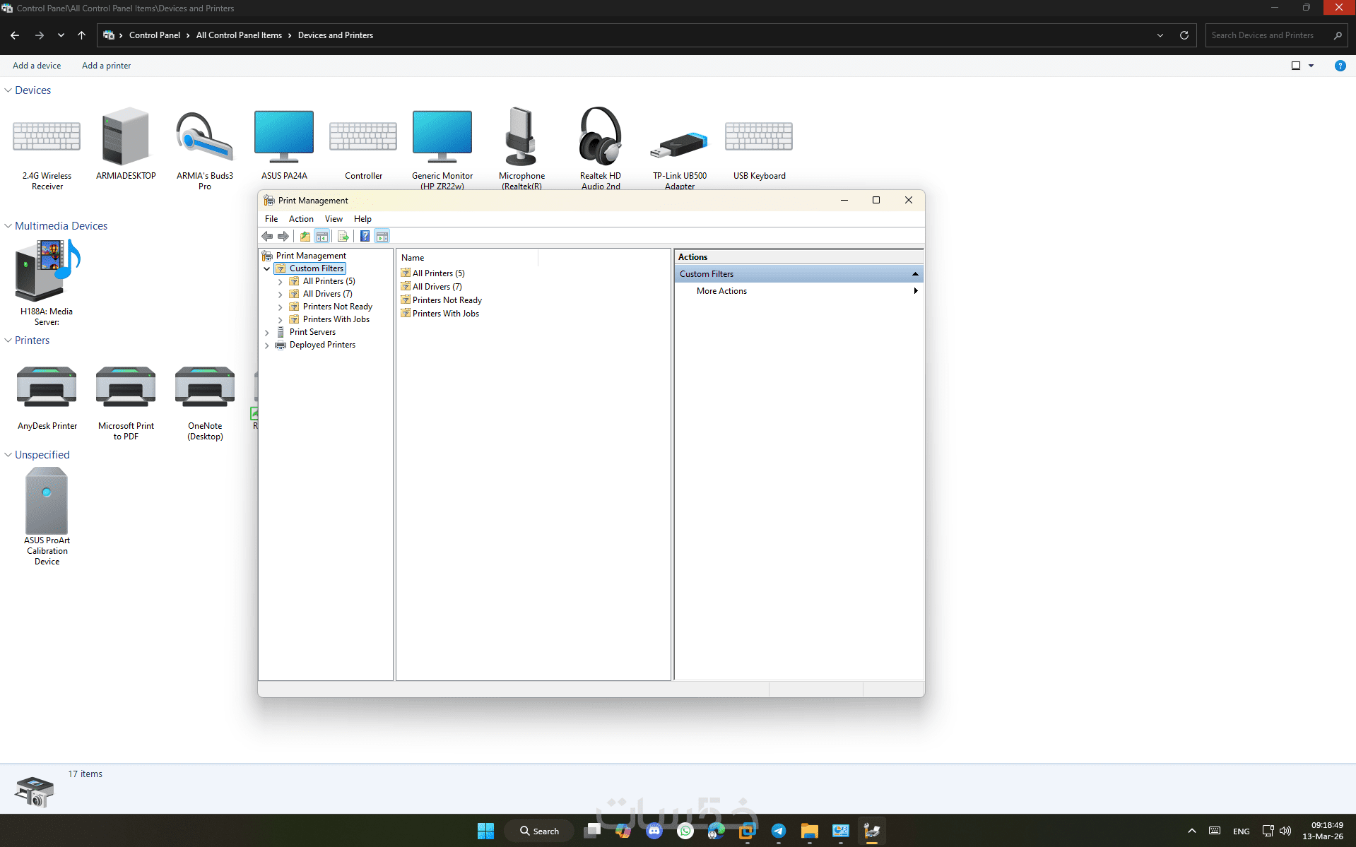Viewport: 1356px width, 847px height.
Task: Collapse the Unspecified group
Action: coord(8,455)
